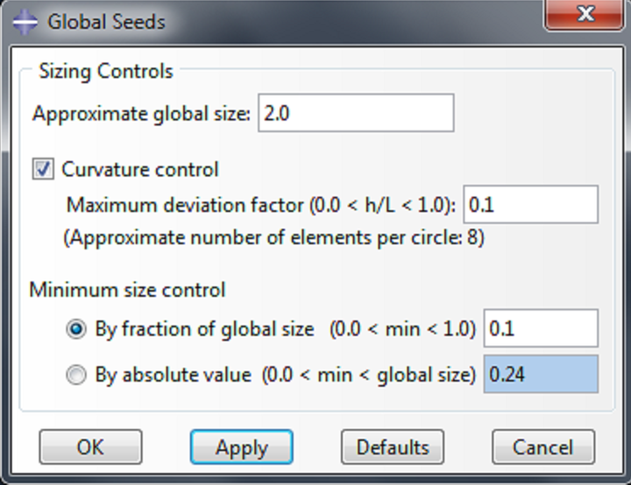Click the Approximate global size field
631x485 pixels.
pyautogui.click(x=356, y=113)
